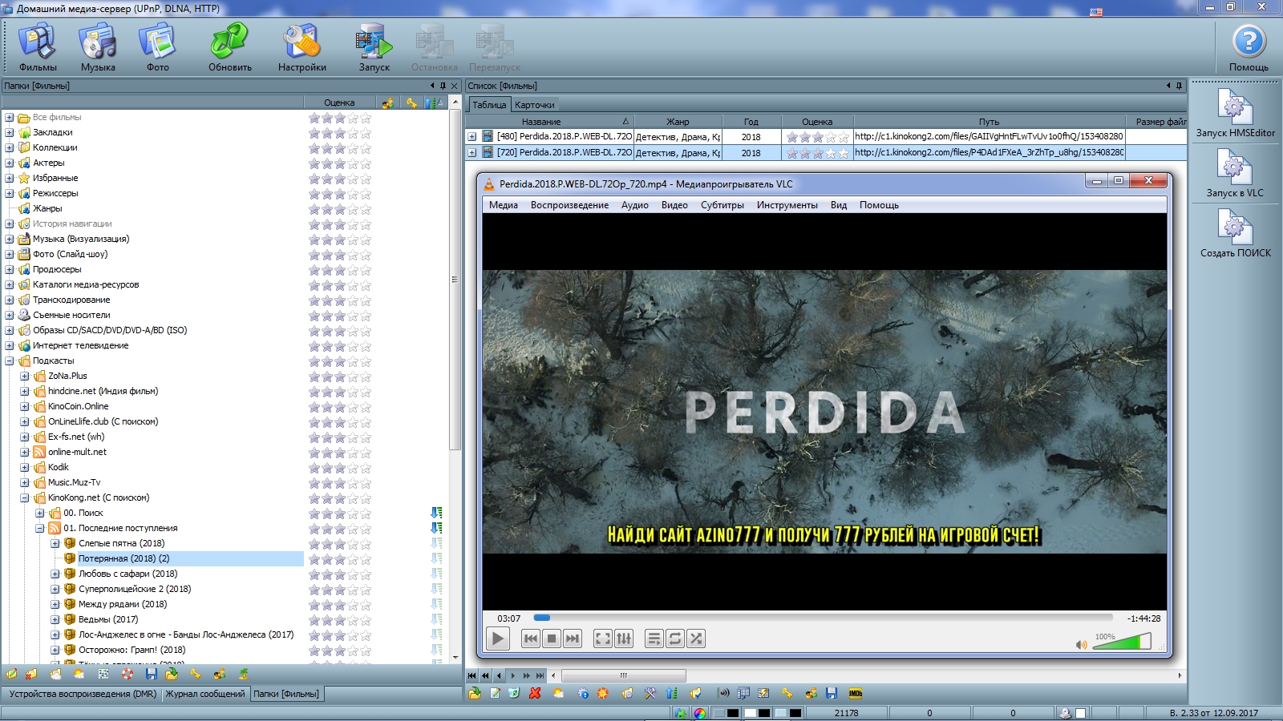
Task: Expand the ZoNa.Plus podcast node
Action: click(25, 376)
